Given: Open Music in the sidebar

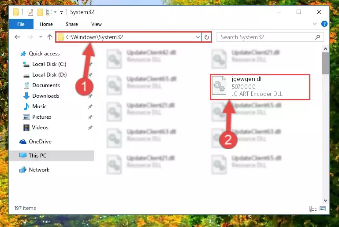Looking at the screenshot, I should 39,106.
